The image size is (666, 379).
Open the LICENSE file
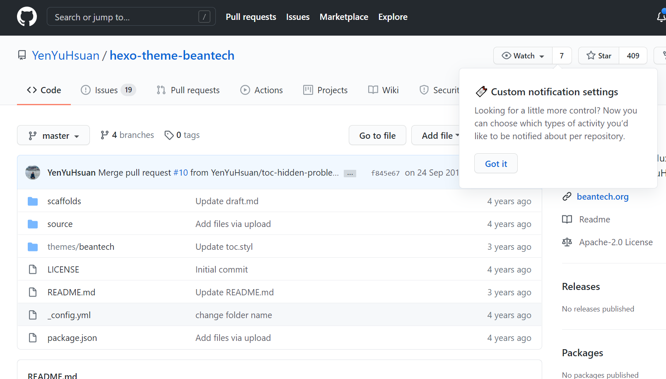tap(63, 270)
